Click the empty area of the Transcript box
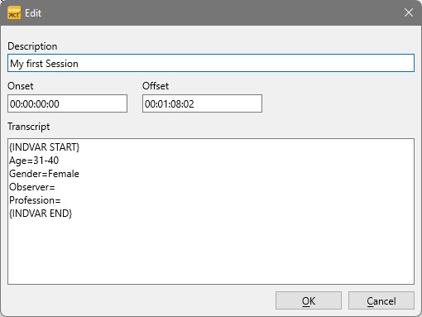 (211, 251)
